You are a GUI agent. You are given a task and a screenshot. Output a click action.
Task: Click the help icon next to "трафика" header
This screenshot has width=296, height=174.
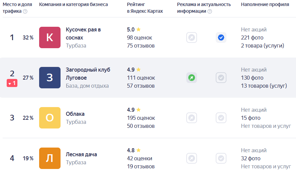pyautogui.click(x=25, y=11)
